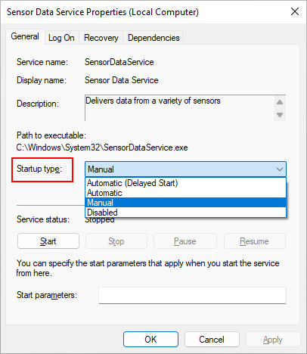Click the Pause service button

click(185, 241)
